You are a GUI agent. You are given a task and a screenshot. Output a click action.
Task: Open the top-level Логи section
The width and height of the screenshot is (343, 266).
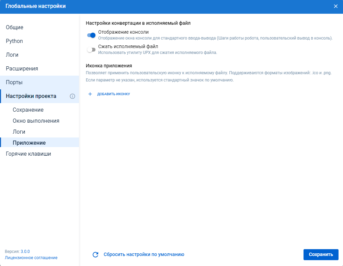(x=12, y=55)
